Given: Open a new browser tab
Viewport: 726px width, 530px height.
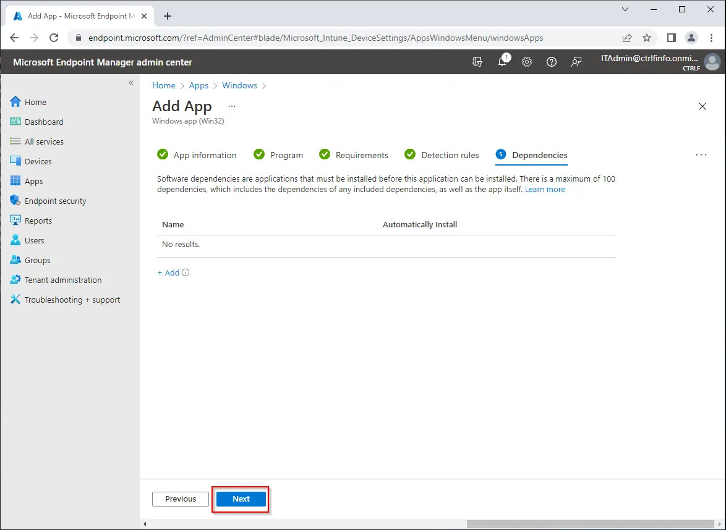Looking at the screenshot, I should point(168,16).
